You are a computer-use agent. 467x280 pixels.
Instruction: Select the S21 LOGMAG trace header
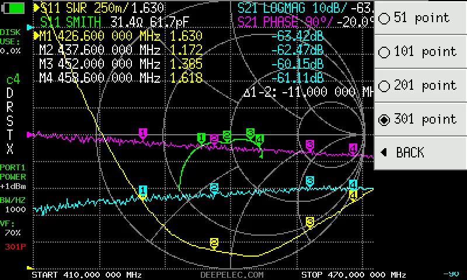pyautogui.click(x=305, y=8)
